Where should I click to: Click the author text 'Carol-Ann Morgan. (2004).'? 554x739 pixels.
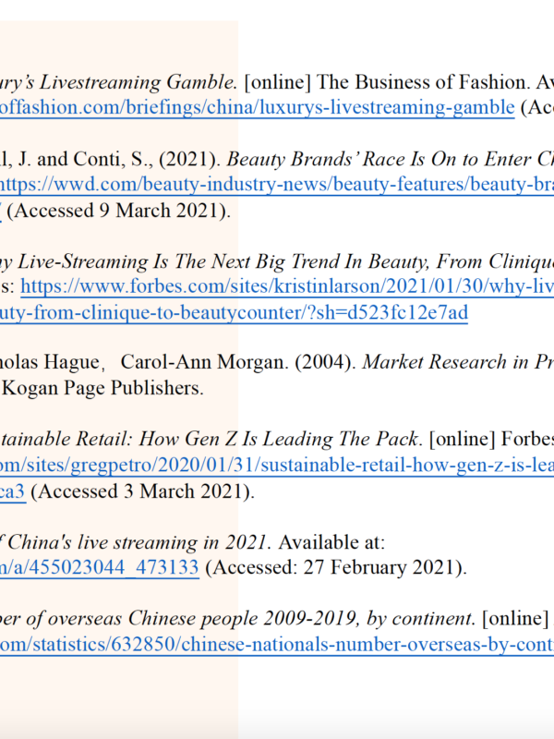pos(238,362)
